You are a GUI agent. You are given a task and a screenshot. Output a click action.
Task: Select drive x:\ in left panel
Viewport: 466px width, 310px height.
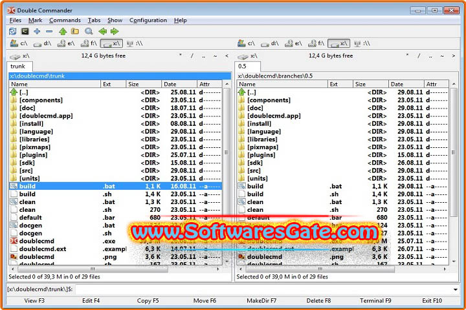click(x=111, y=44)
